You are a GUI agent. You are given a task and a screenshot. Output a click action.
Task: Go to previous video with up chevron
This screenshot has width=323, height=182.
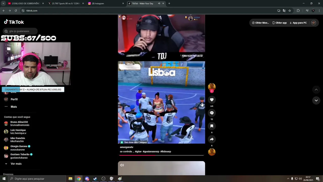point(316,90)
